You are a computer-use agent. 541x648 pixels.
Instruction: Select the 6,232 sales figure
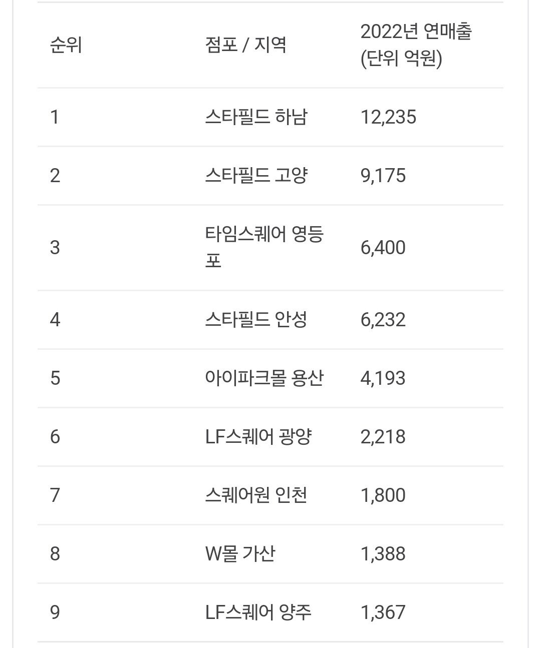click(x=383, y=319)
